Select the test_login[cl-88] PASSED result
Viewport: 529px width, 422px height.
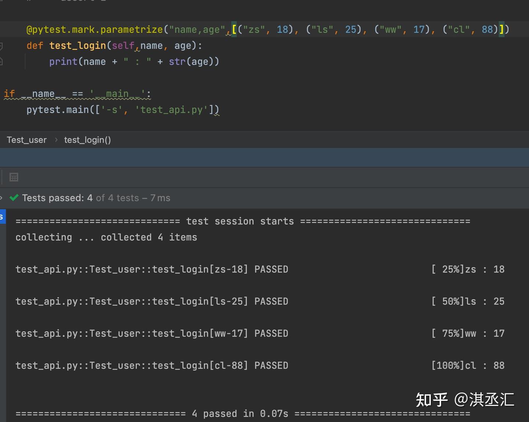point(151,365)
